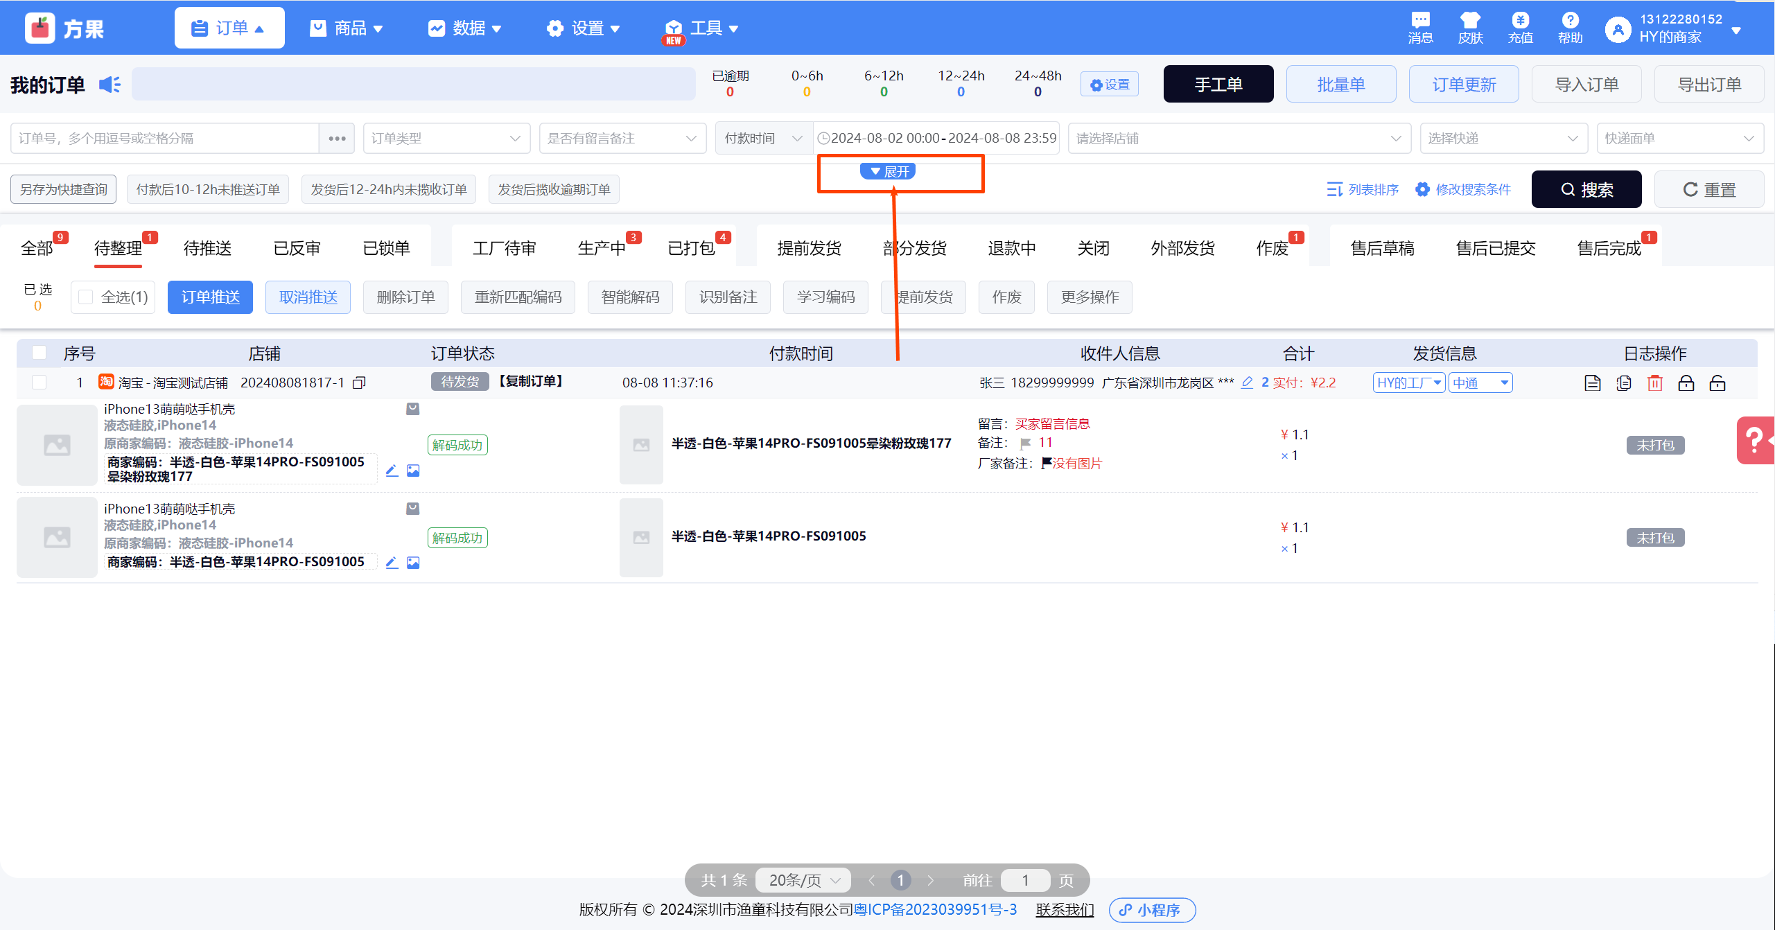Select checkbox for order row 1

40,383
